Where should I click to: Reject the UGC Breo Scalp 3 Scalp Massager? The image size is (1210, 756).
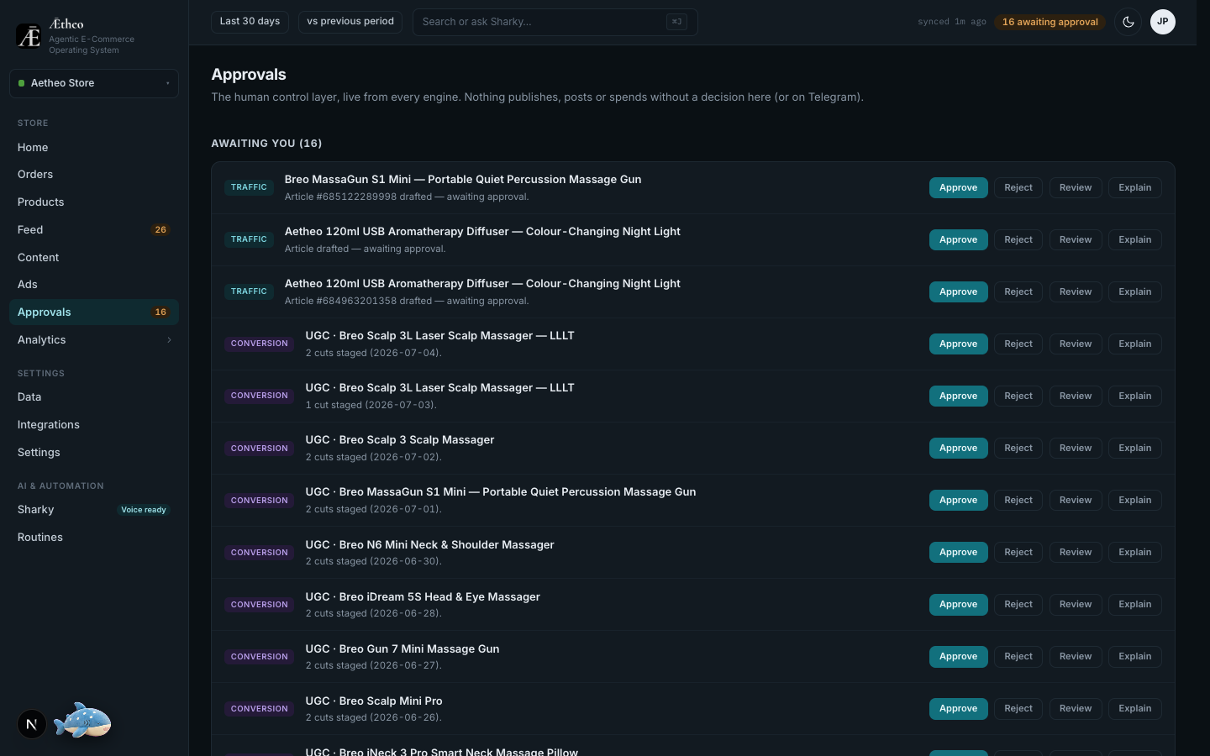[x=1018, y=448]
